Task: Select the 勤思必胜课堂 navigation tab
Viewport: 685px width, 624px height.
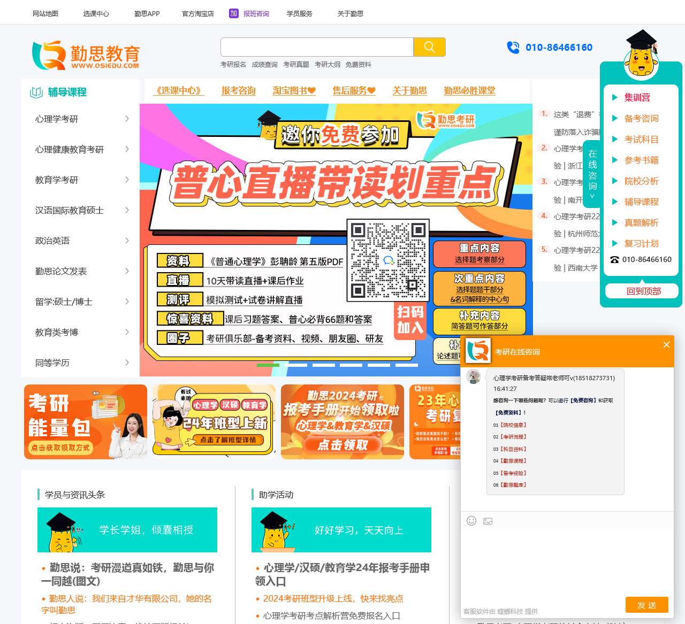Action: [x=470, y=91]
